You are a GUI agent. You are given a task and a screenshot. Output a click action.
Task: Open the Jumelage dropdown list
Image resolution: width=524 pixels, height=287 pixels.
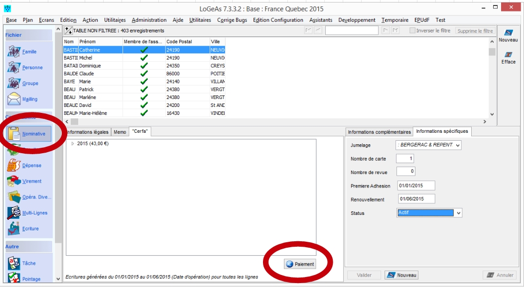click(x=458, y=145)
